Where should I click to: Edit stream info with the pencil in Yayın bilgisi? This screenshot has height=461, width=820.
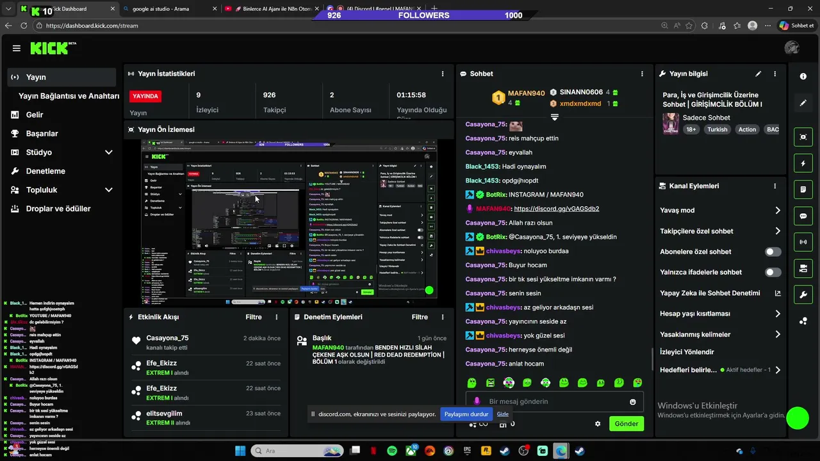758,74
